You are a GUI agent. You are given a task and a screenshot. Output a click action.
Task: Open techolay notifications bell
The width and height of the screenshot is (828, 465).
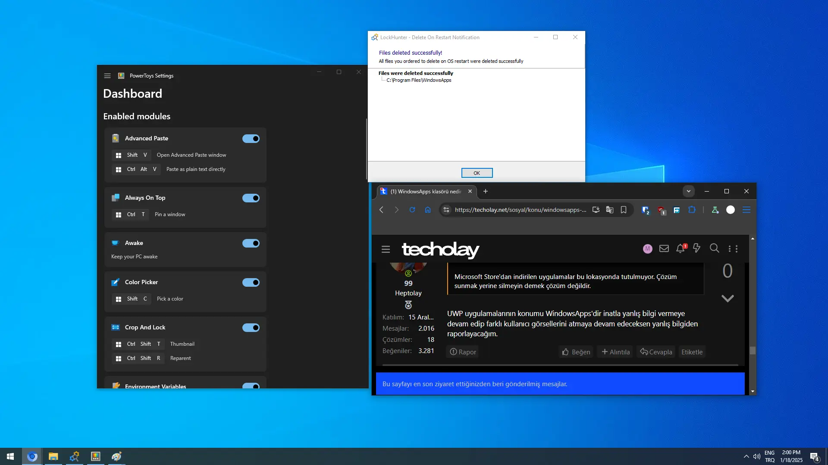pyautogui.click(x=681, y=248)
